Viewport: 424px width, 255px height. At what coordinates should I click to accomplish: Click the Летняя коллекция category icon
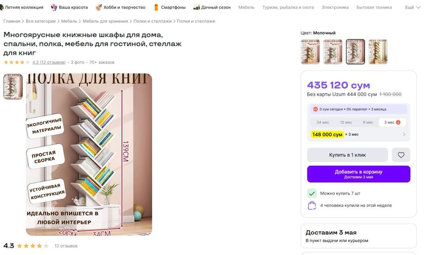2,7
